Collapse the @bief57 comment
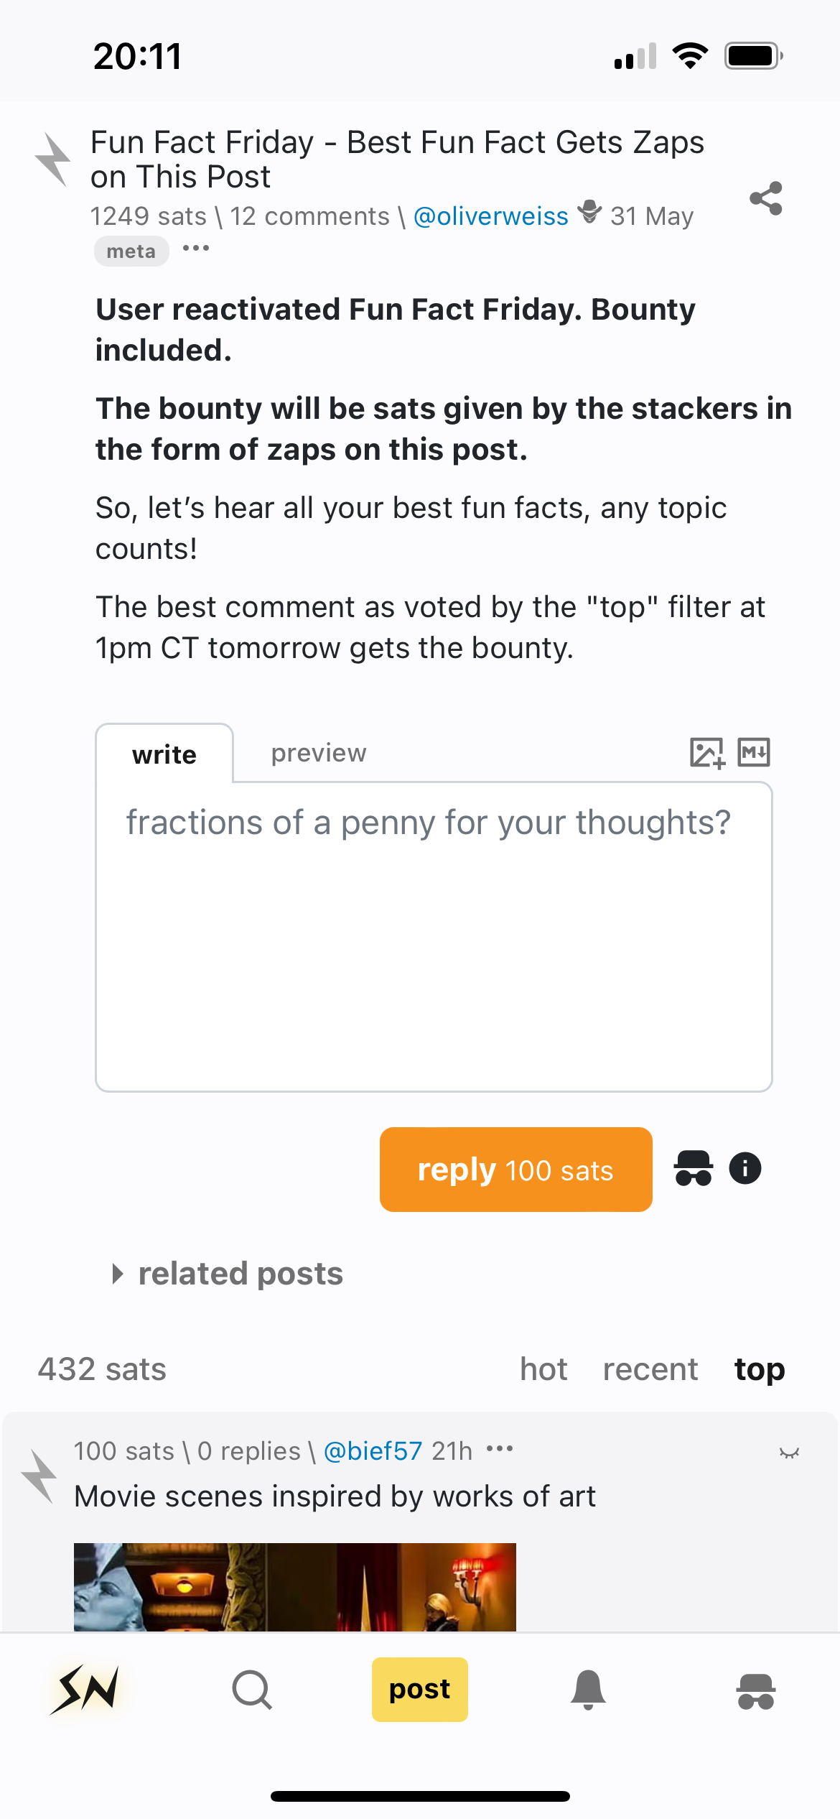The image size is (840, 1819). tap(789, 1453)
